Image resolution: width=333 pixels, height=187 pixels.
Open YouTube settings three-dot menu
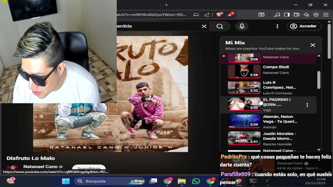click(x=277, y=26)
